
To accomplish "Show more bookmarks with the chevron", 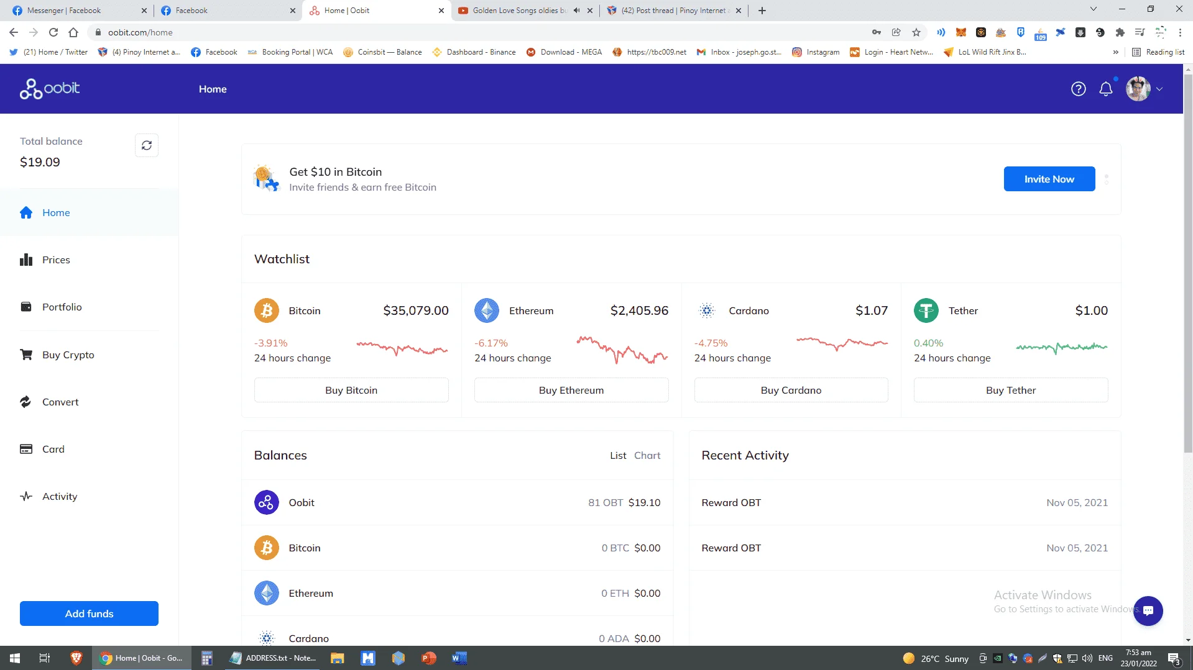I will coord(1116,52).
